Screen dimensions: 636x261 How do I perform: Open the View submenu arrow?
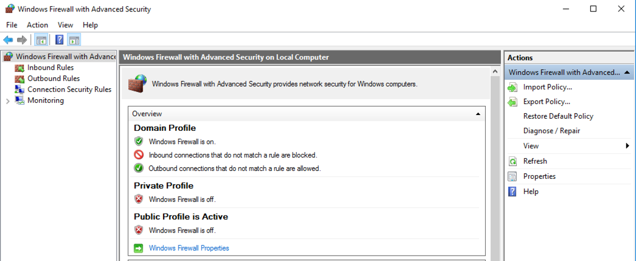click(x=627, y=146)
